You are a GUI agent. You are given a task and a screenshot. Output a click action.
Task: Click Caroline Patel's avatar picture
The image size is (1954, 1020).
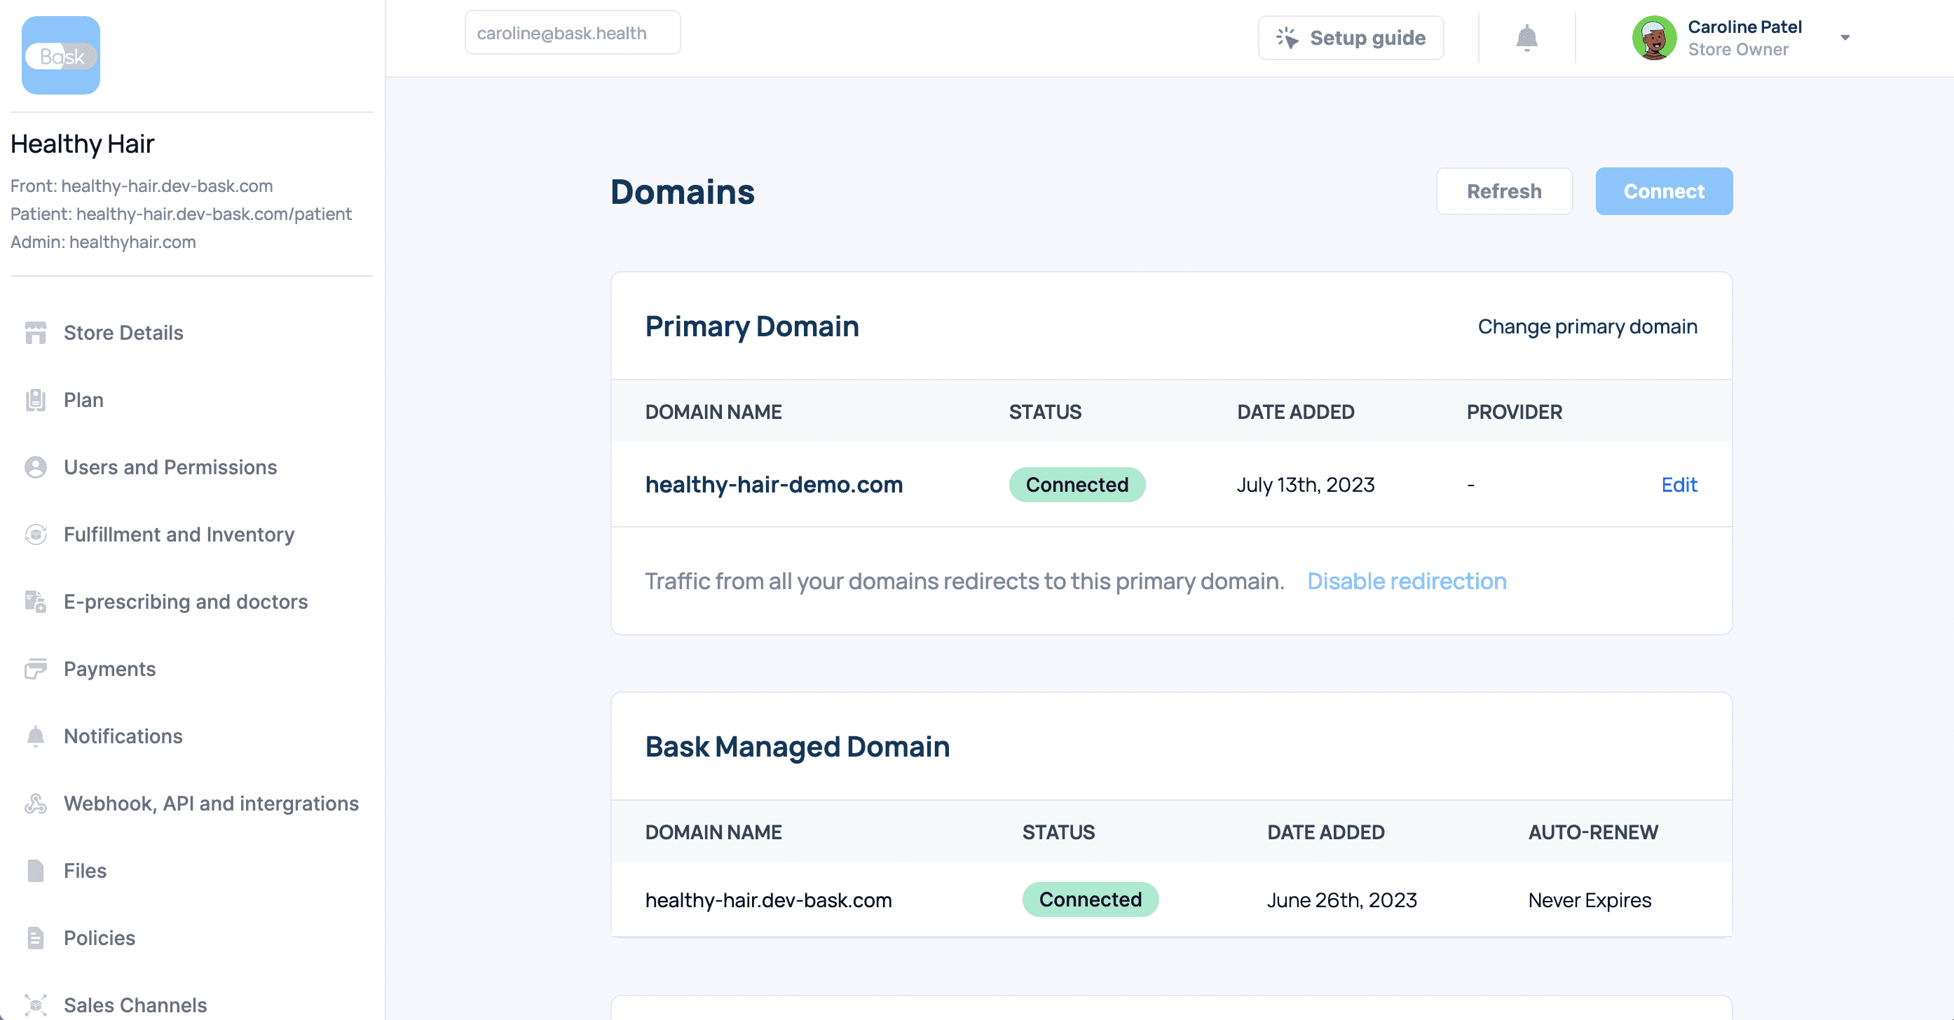(1653, 38)
